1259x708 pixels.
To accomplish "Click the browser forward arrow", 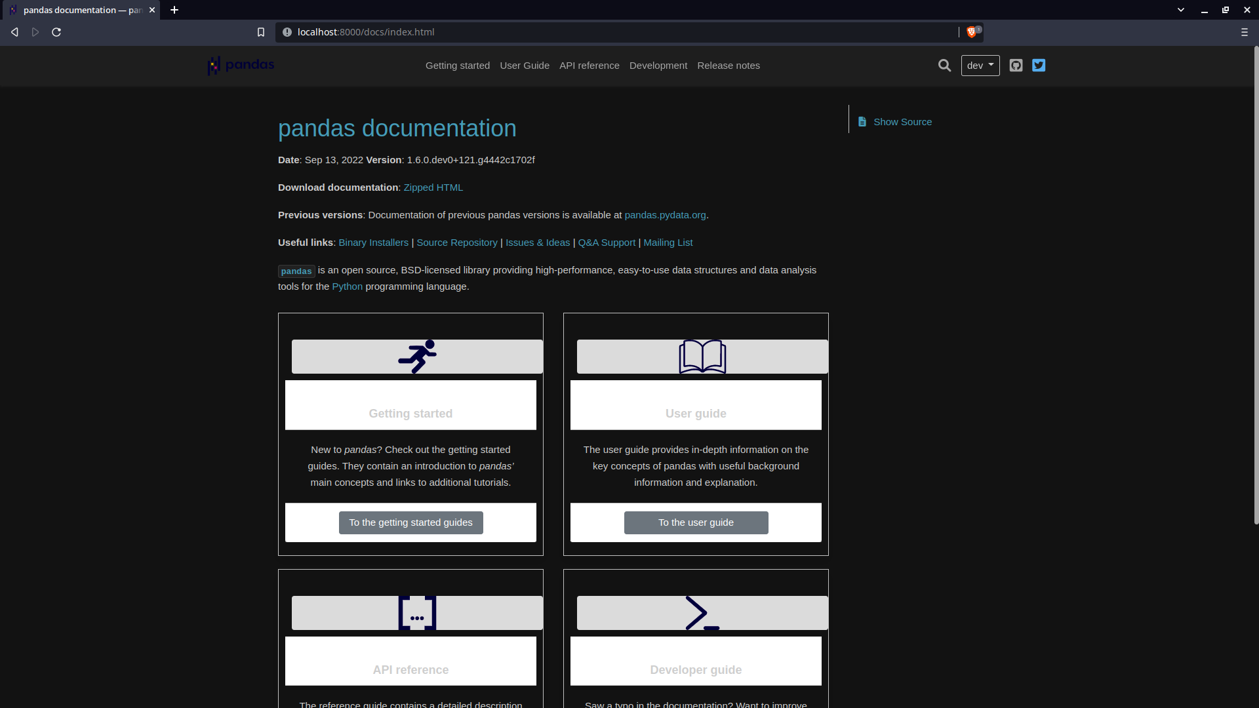I will [35, 32].
